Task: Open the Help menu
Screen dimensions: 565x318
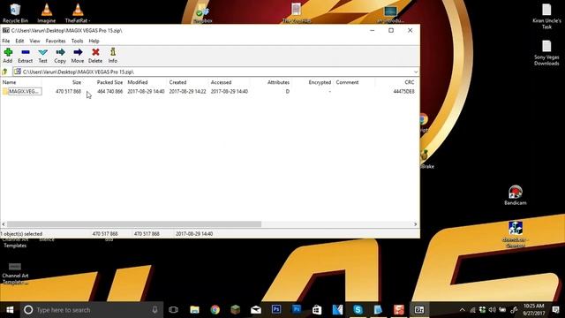Action: 94,42
